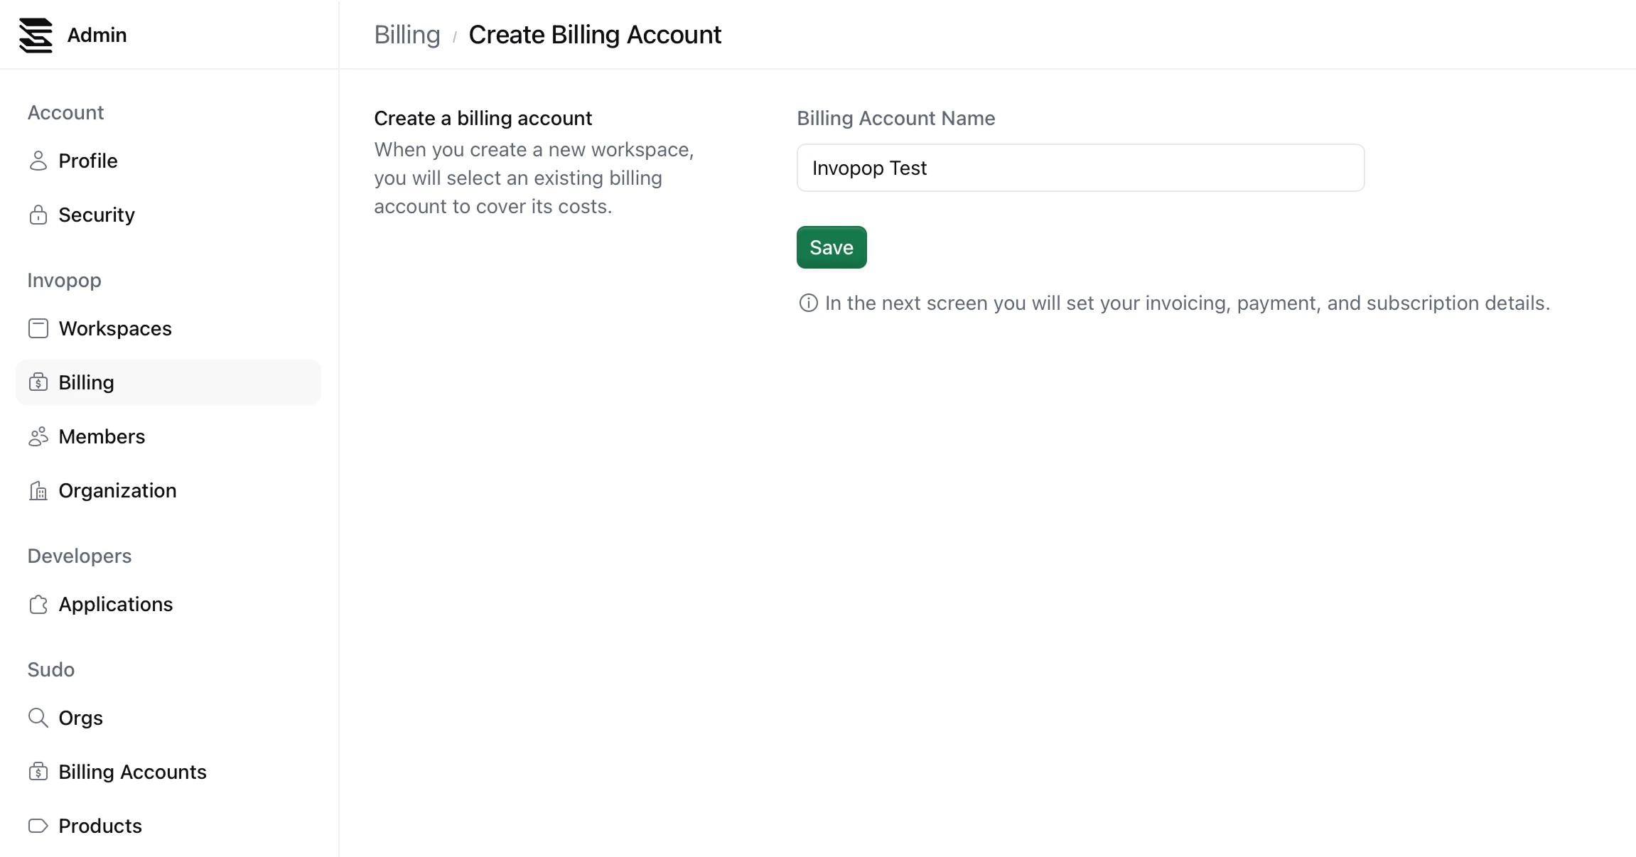
Task: Click the Billing dollar-bag icon in Invopop section
Action: (38, 382)
